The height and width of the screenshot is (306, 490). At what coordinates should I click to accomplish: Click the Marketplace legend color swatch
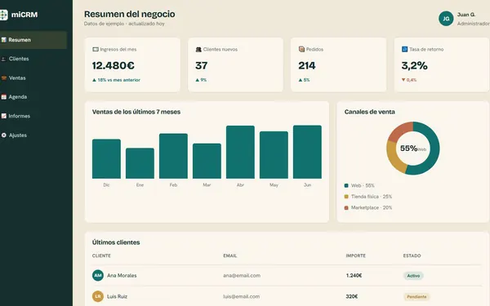(346, 207)
